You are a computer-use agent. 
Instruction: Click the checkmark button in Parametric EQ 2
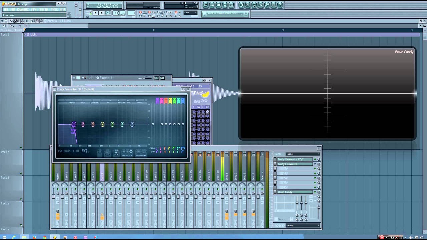(116, 152)
